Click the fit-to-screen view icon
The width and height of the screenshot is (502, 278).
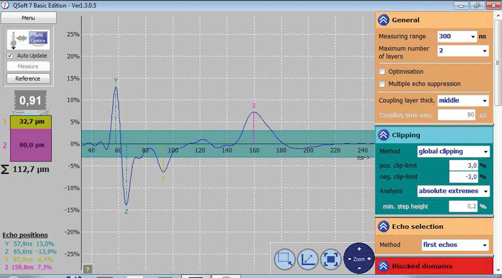click(x=330, y=259)
